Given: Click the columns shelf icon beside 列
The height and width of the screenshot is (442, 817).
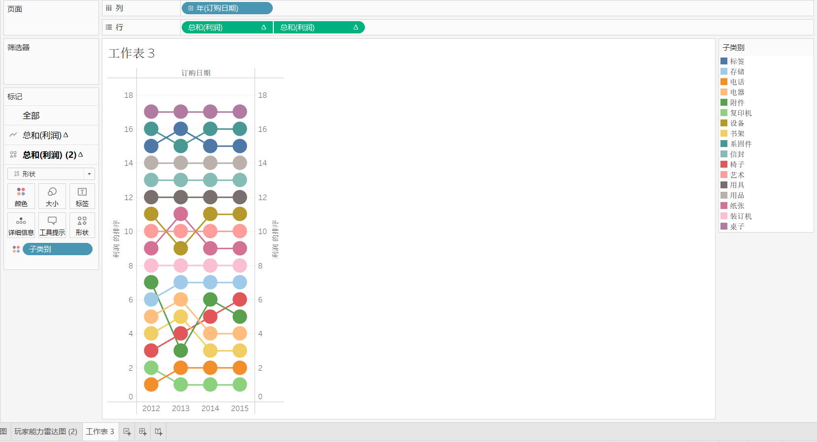Looking at the screenshot, I should [x=109, y=8].
